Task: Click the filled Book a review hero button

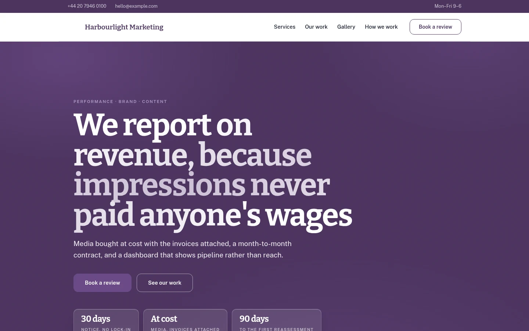Action: 102,283
